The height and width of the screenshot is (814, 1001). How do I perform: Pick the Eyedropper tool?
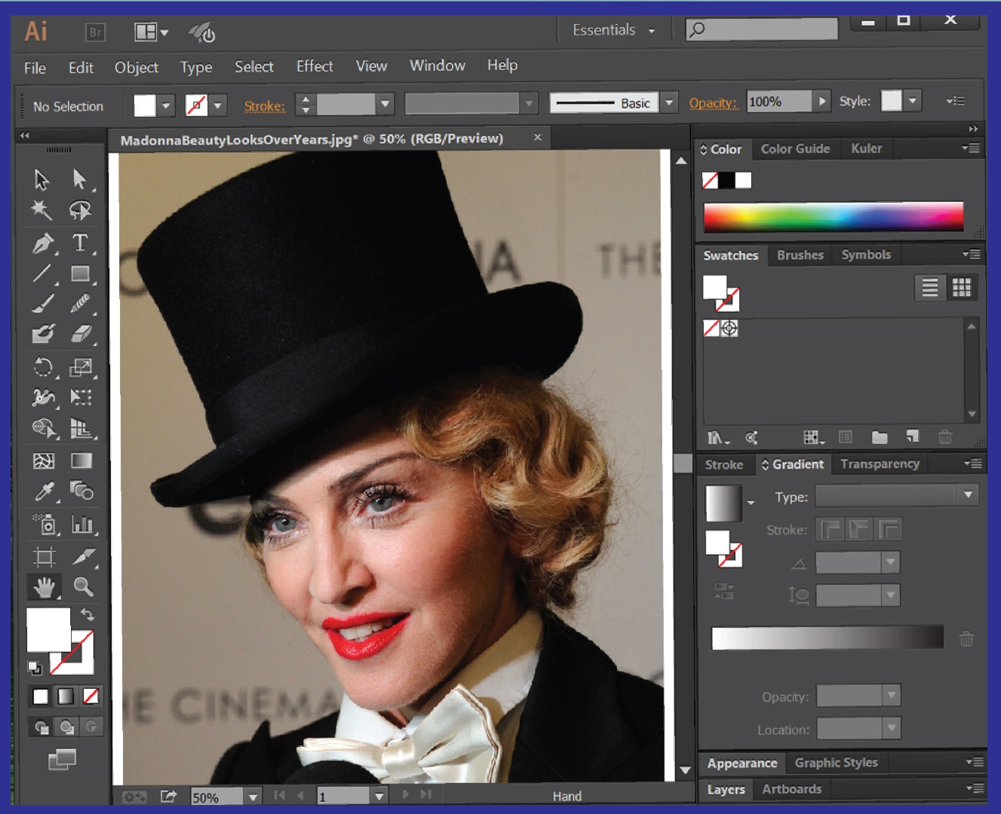44,491
